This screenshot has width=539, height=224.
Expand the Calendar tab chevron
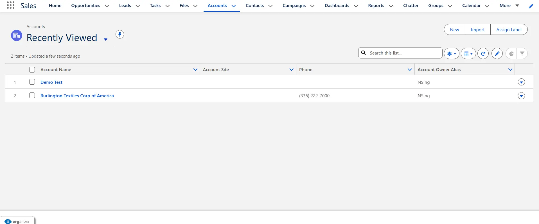tap(487, 6)
